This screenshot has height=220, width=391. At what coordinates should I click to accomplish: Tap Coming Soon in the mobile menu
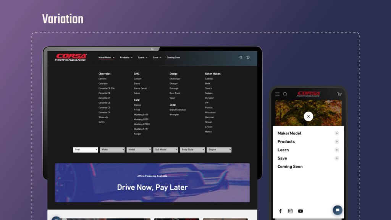click(x=290, y=167)
